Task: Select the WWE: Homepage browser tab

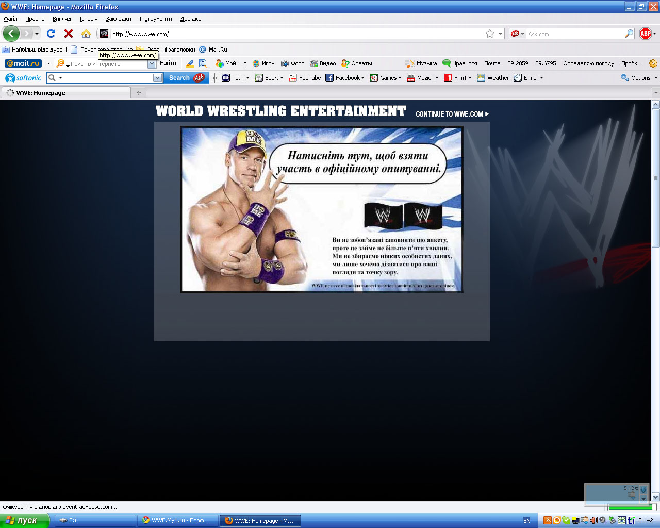Action: 65,93
